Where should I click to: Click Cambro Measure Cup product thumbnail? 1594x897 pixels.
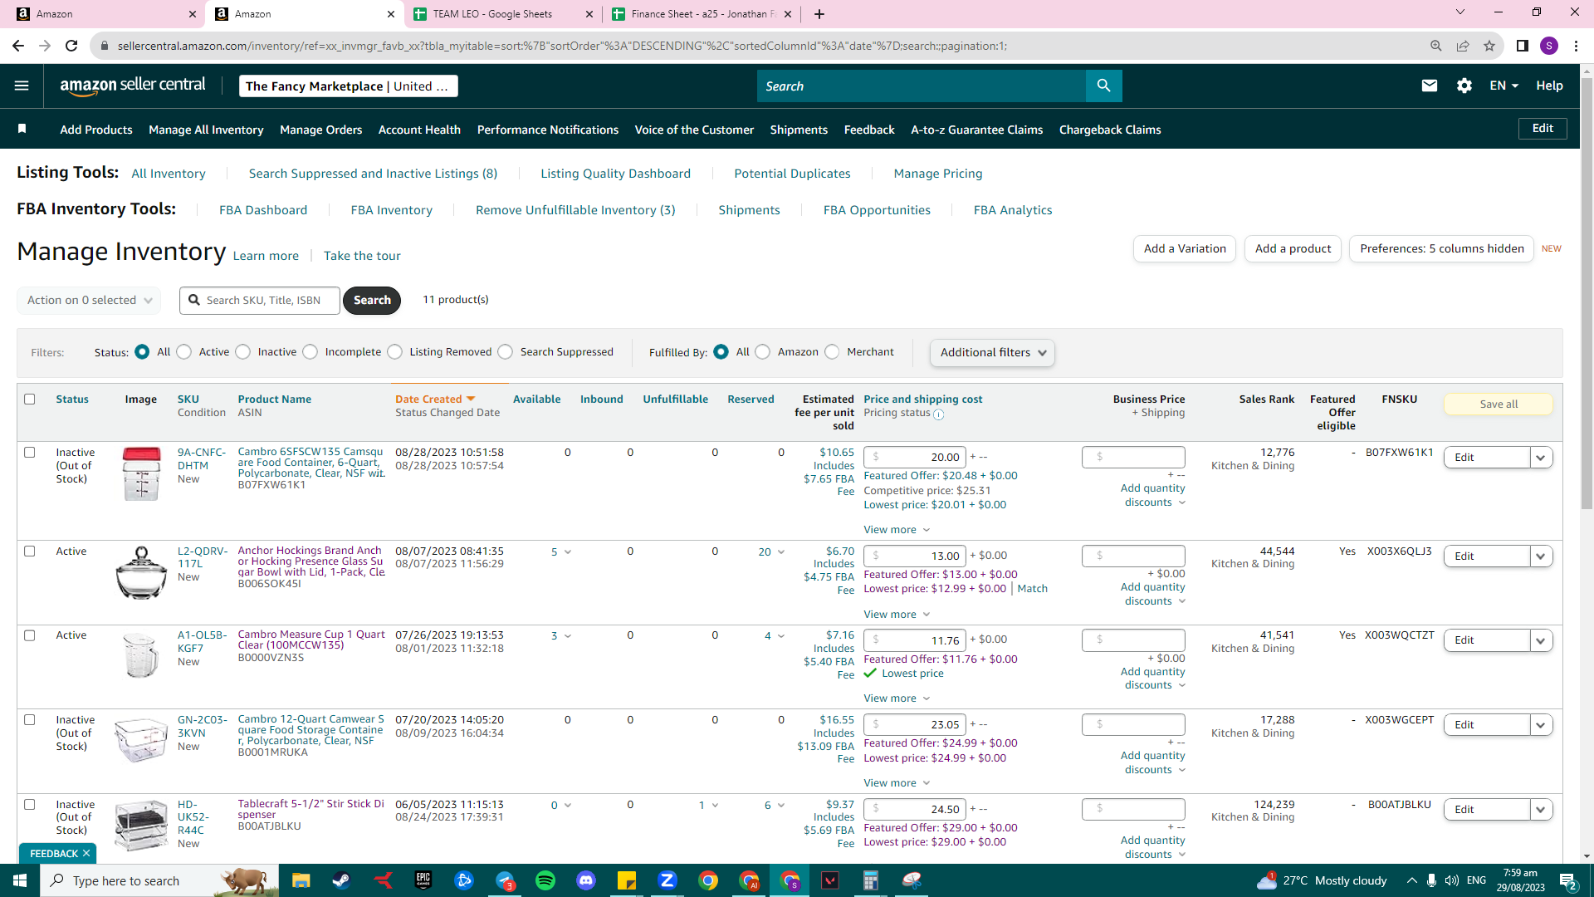141,655
